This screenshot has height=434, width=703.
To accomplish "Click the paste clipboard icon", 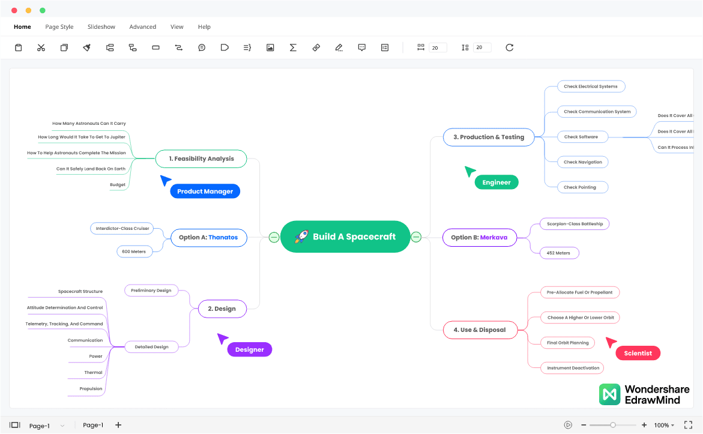I will 19,47.
